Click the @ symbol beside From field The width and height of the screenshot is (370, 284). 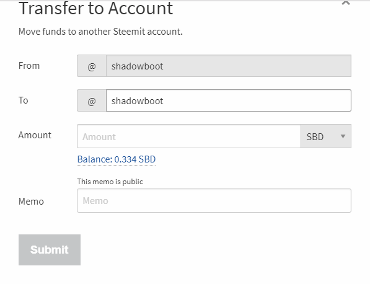[92, 66]
